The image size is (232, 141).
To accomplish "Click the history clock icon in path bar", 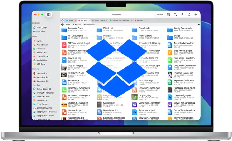I will click(62, 25).
